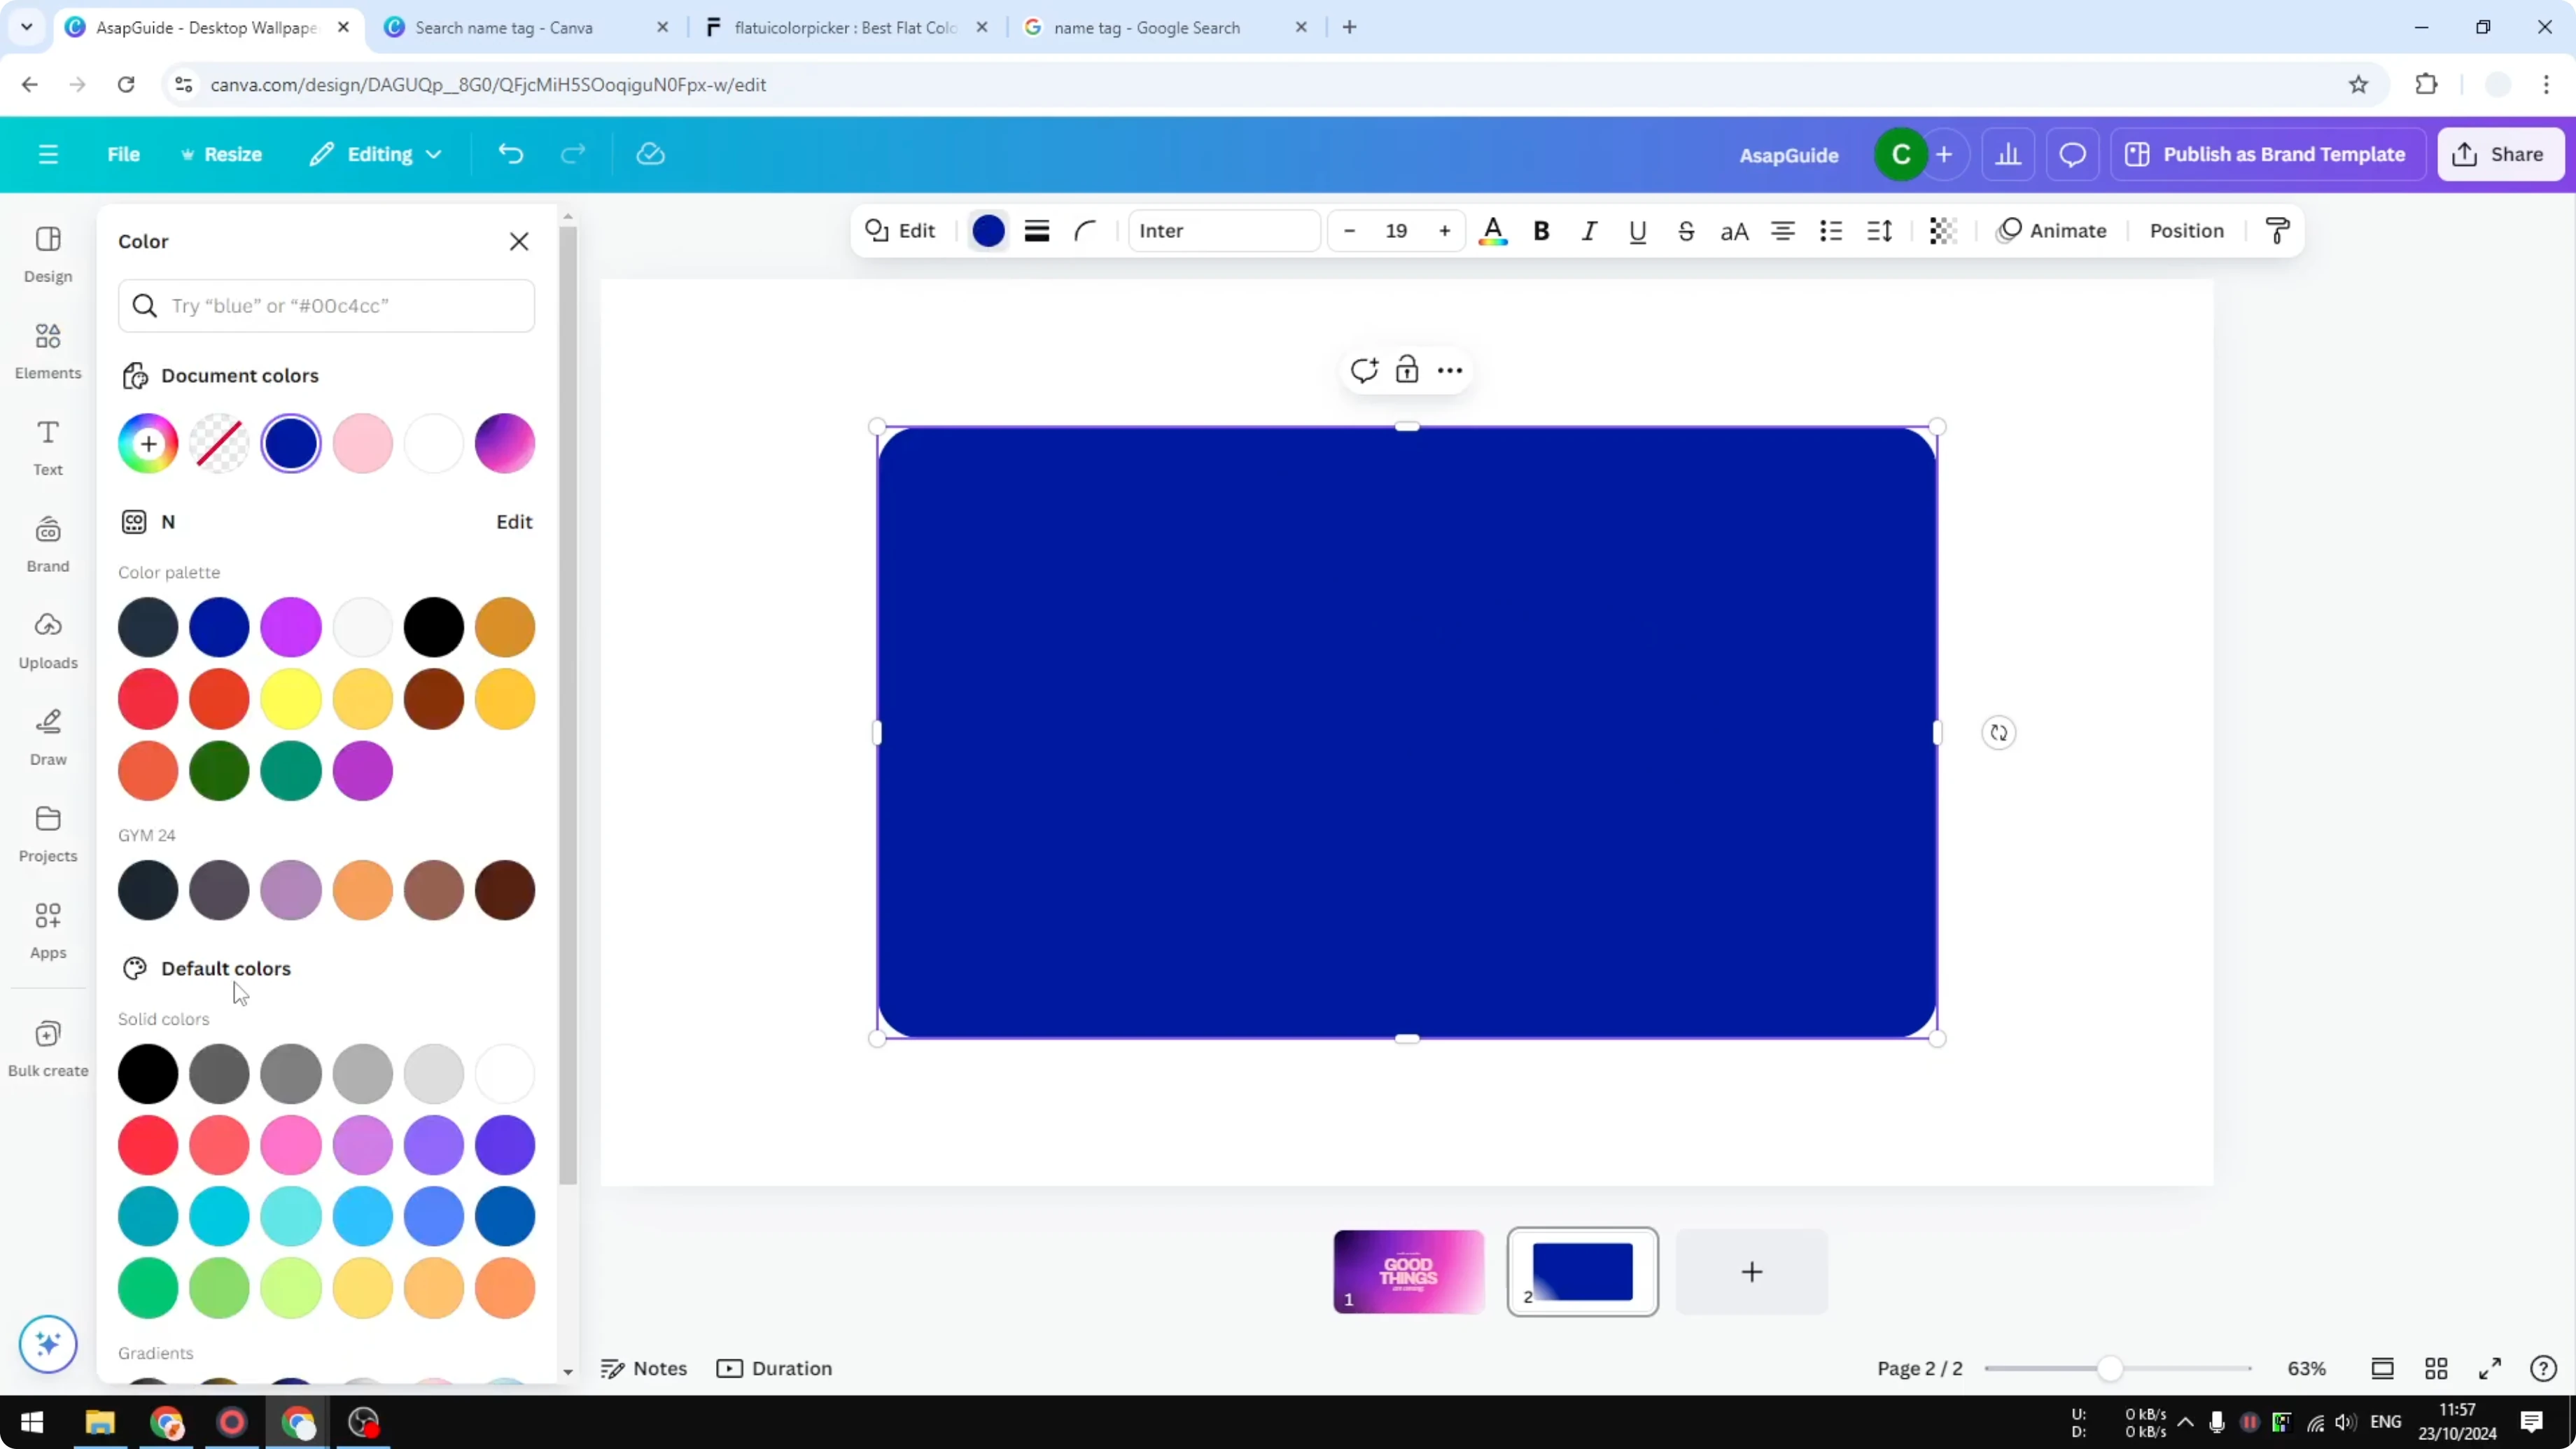
Task: Enter fullscreen present mode
Action: coord(2490,1368)
